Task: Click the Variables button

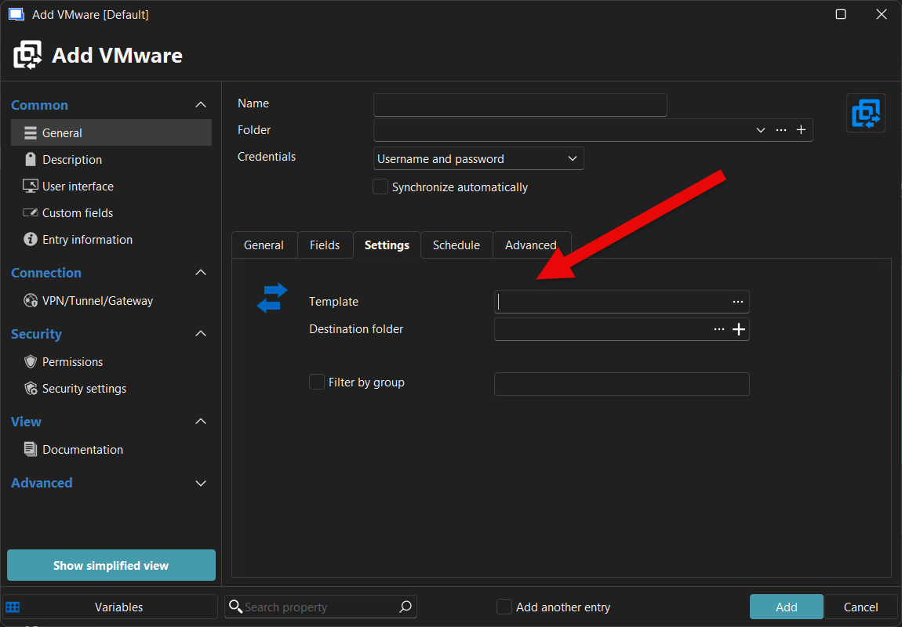Action: click(111, 607)
